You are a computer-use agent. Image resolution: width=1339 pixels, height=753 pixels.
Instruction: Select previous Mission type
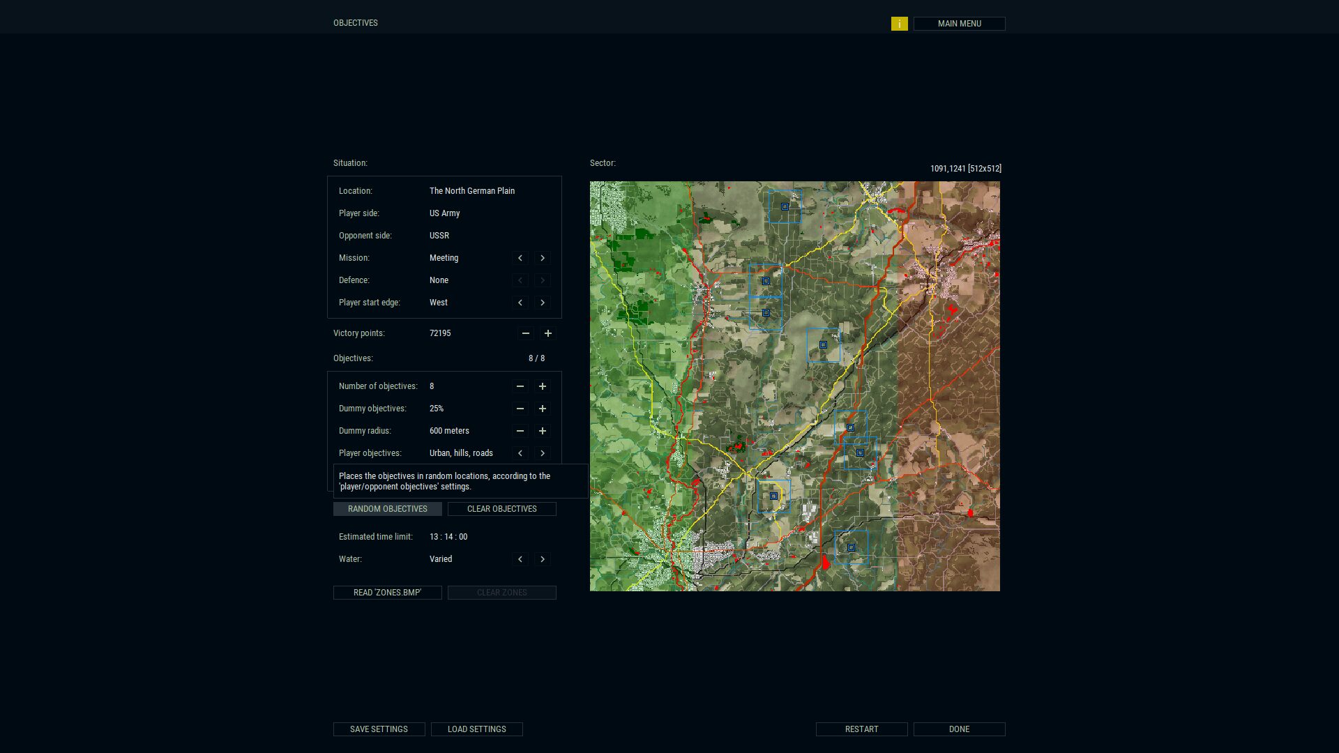click(520, 258)
